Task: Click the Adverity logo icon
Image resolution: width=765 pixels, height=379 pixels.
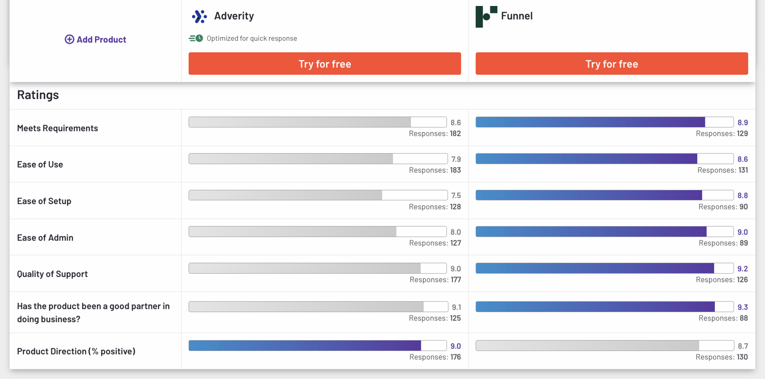Action: [199, 16]
